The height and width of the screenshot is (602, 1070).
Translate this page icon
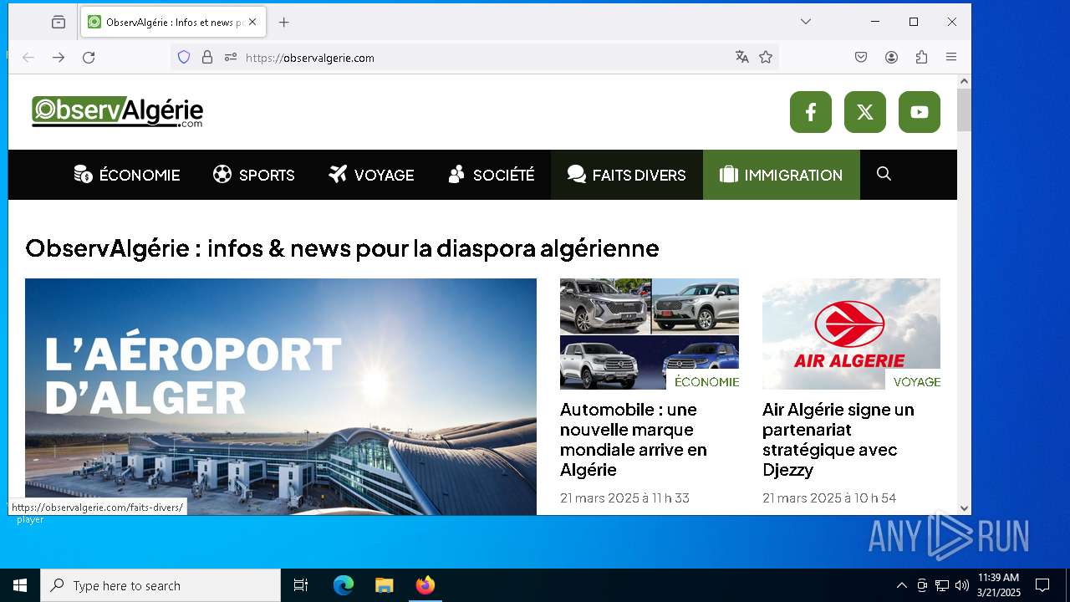[x=741, y=57]
